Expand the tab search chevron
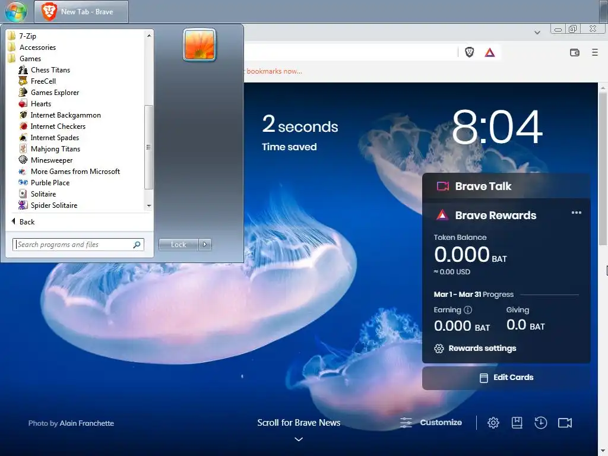608x456 pixels. tap(537, 33)
